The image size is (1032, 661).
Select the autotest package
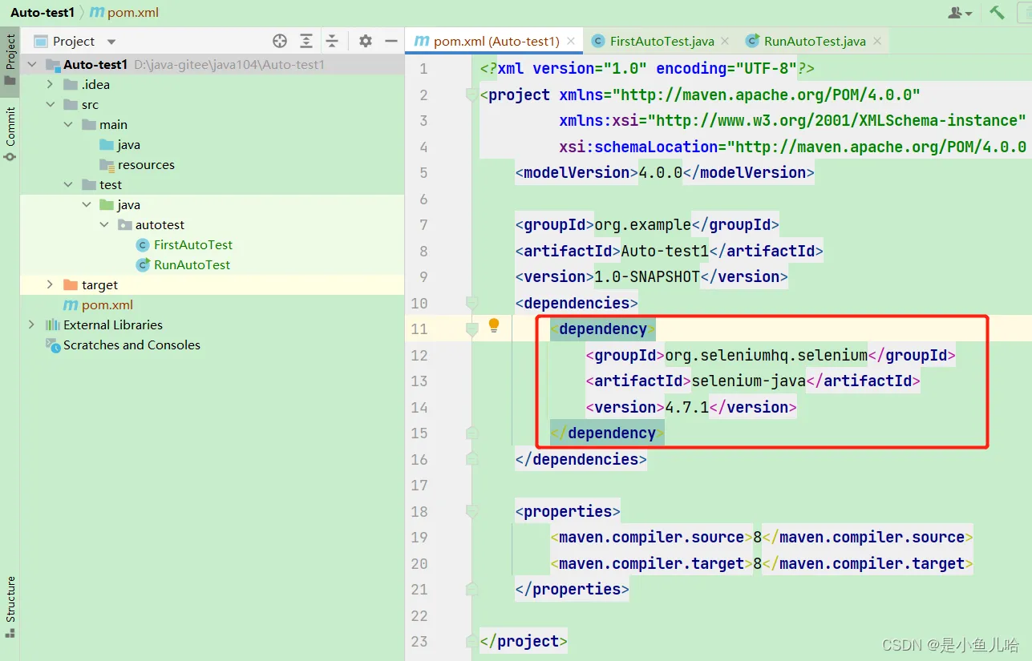151,224
